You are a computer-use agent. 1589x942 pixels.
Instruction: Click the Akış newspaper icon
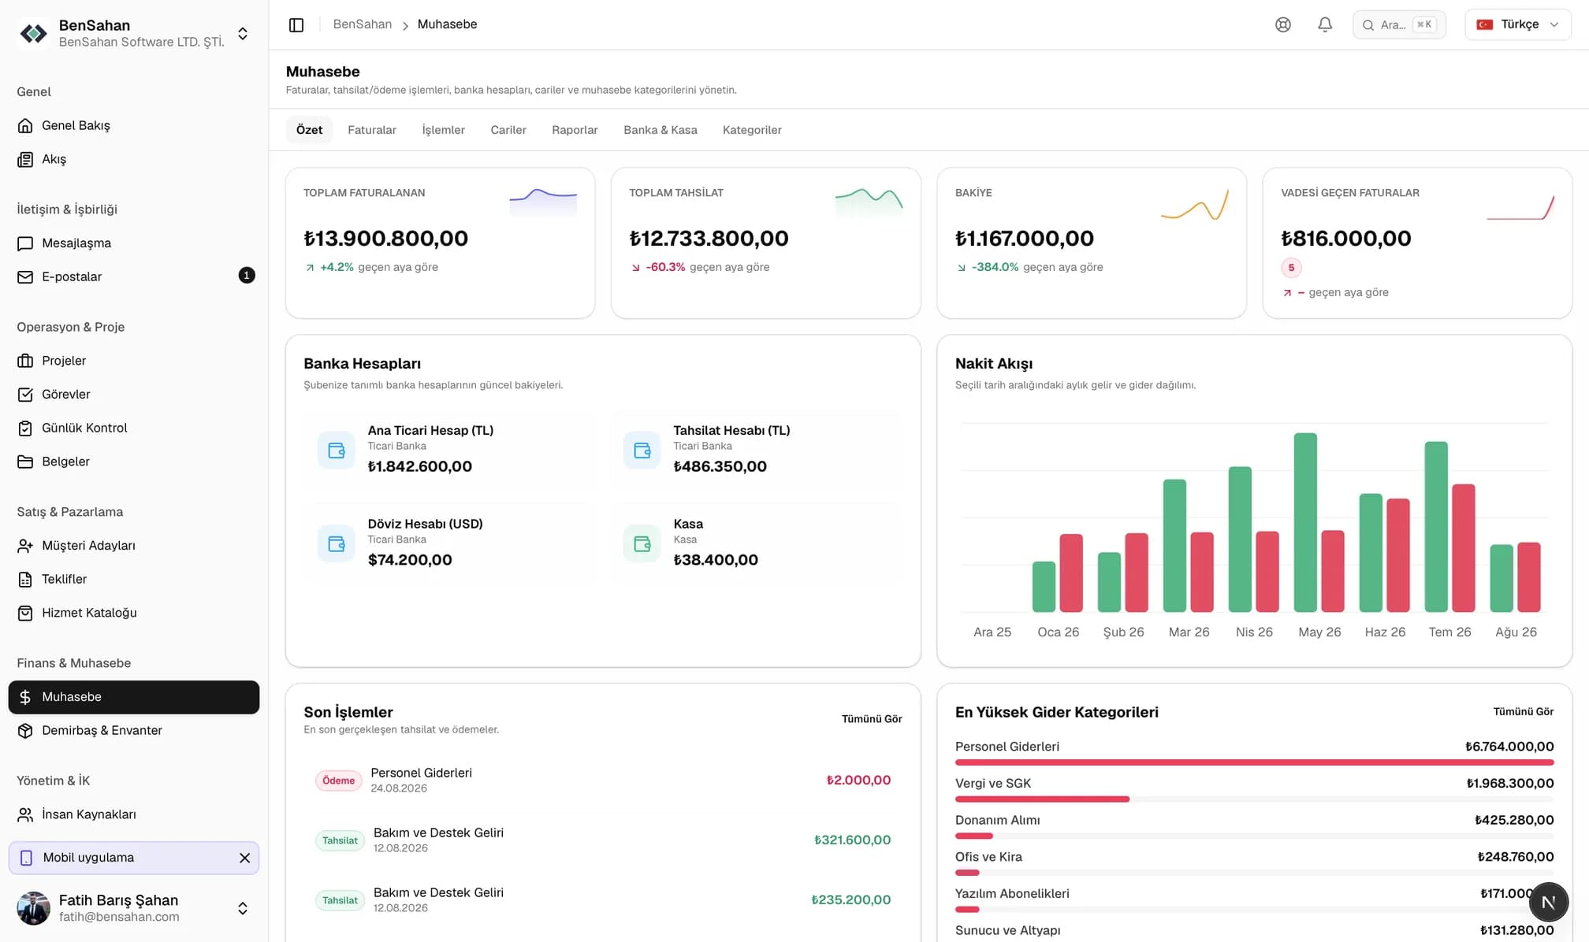tap(25, 159)
